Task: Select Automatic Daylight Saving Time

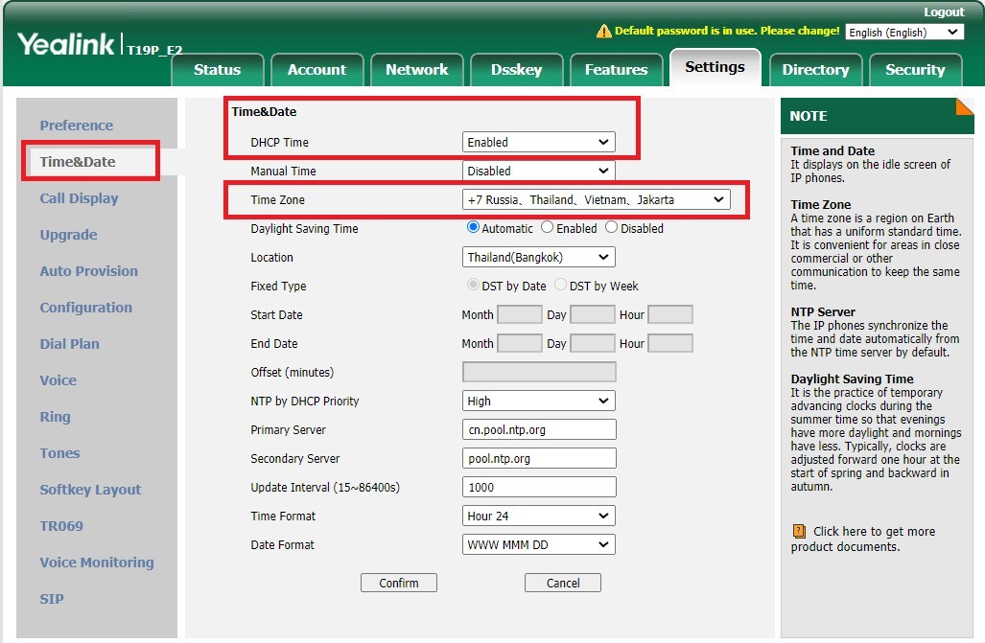Action: tap(473, 228)
